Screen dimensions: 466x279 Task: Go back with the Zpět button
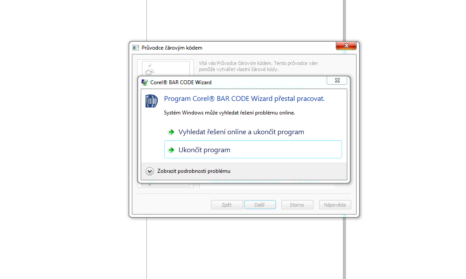tap(227, 205)
